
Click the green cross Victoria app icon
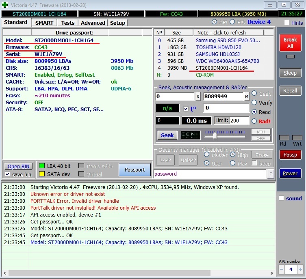pyautogui.click(x=5, y=5)
